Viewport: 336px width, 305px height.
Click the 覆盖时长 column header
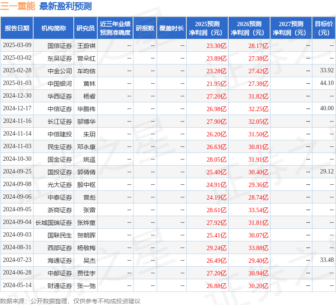[x=171, y=28]
